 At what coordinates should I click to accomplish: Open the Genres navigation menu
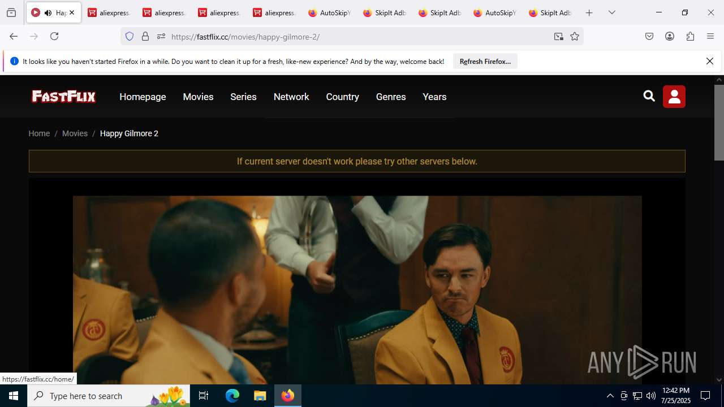click(x=391, y=97)
